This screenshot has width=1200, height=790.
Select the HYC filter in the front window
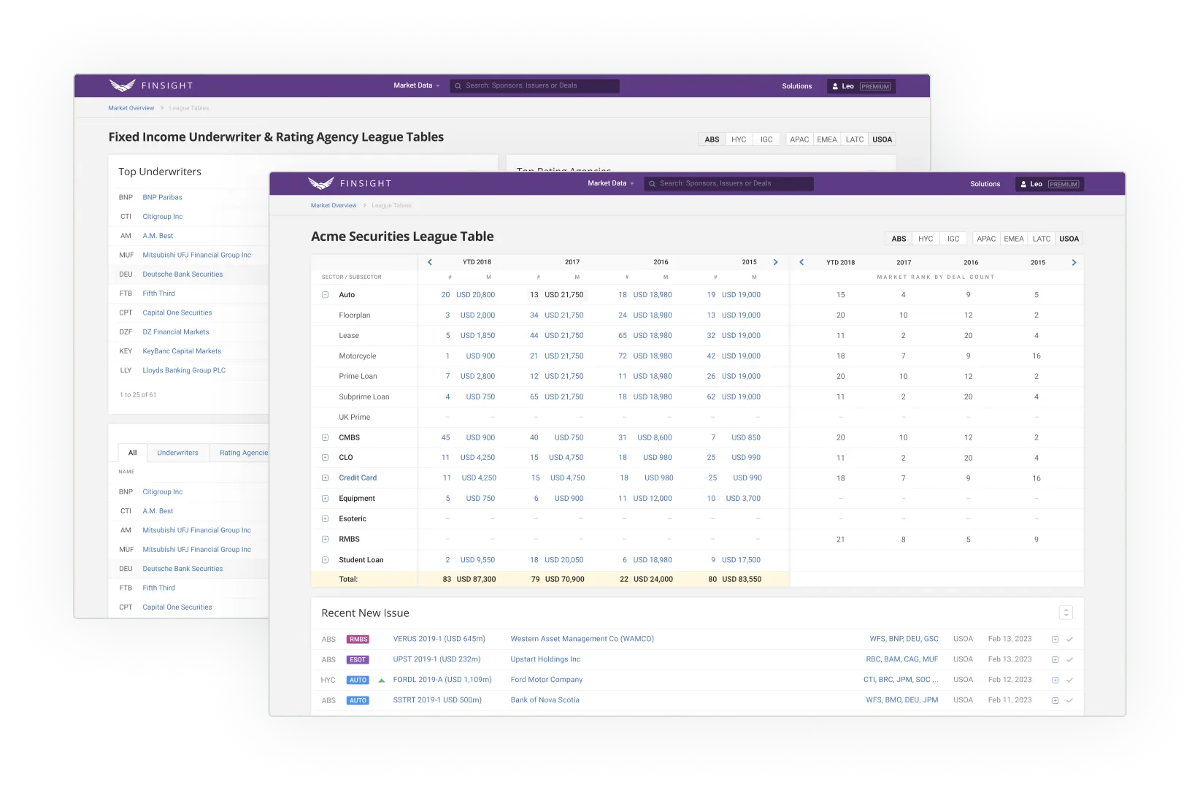pos(926,239)
